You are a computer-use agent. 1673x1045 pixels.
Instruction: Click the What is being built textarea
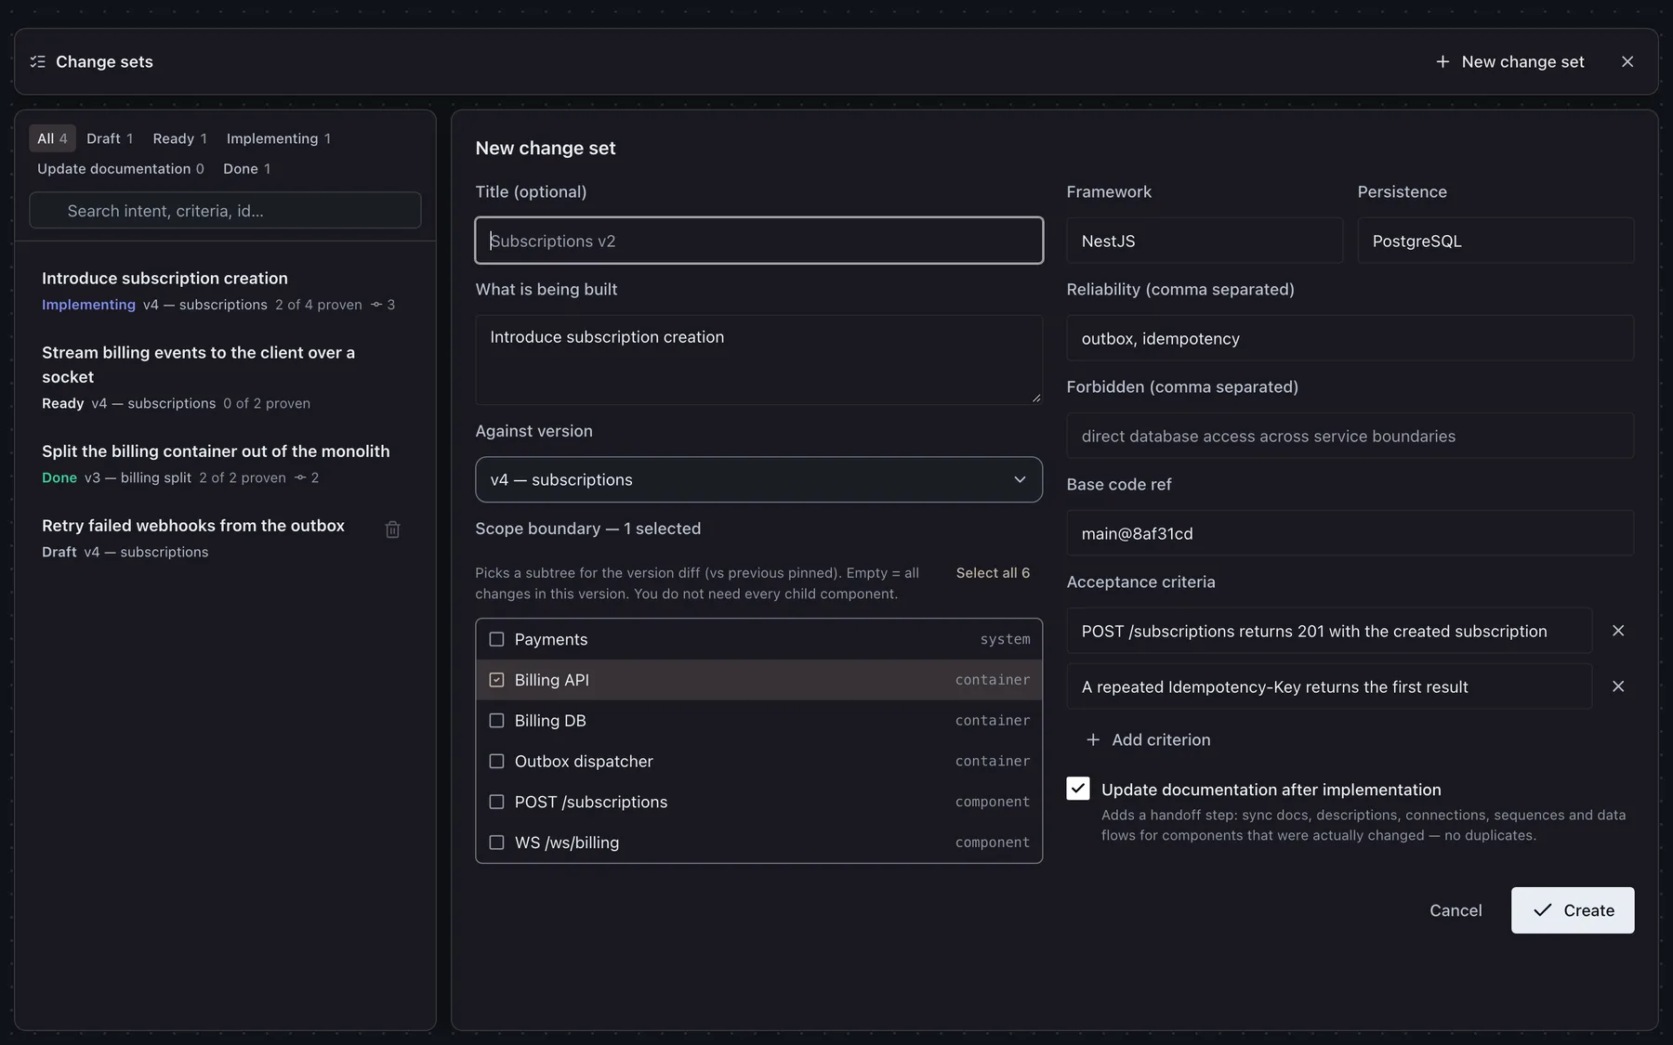point(758,359)
